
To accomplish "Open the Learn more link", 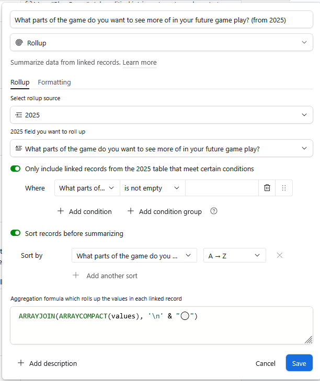I will [140, 63].
